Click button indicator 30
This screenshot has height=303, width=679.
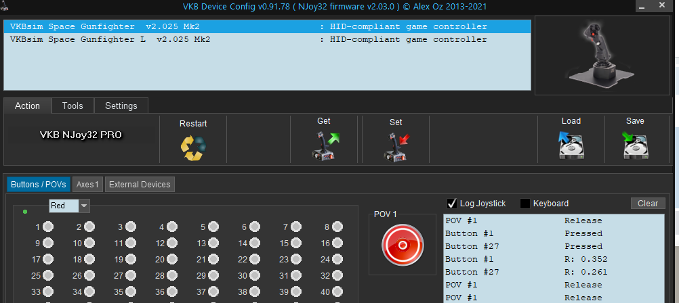tap(255, 275)
